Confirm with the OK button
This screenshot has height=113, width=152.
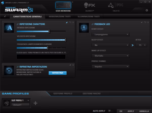coord(121,111)
